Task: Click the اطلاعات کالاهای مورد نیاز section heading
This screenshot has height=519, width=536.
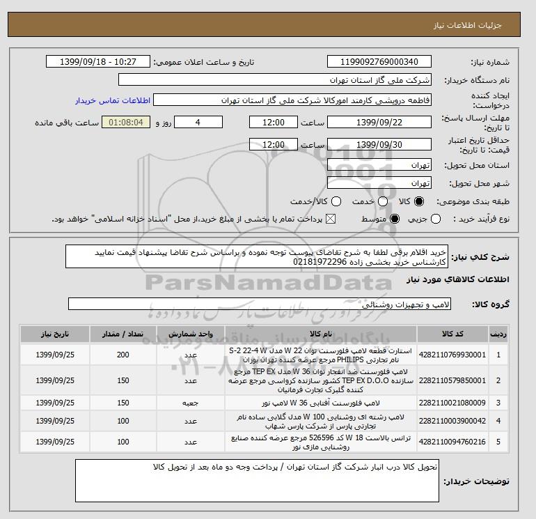Action: 458,279
